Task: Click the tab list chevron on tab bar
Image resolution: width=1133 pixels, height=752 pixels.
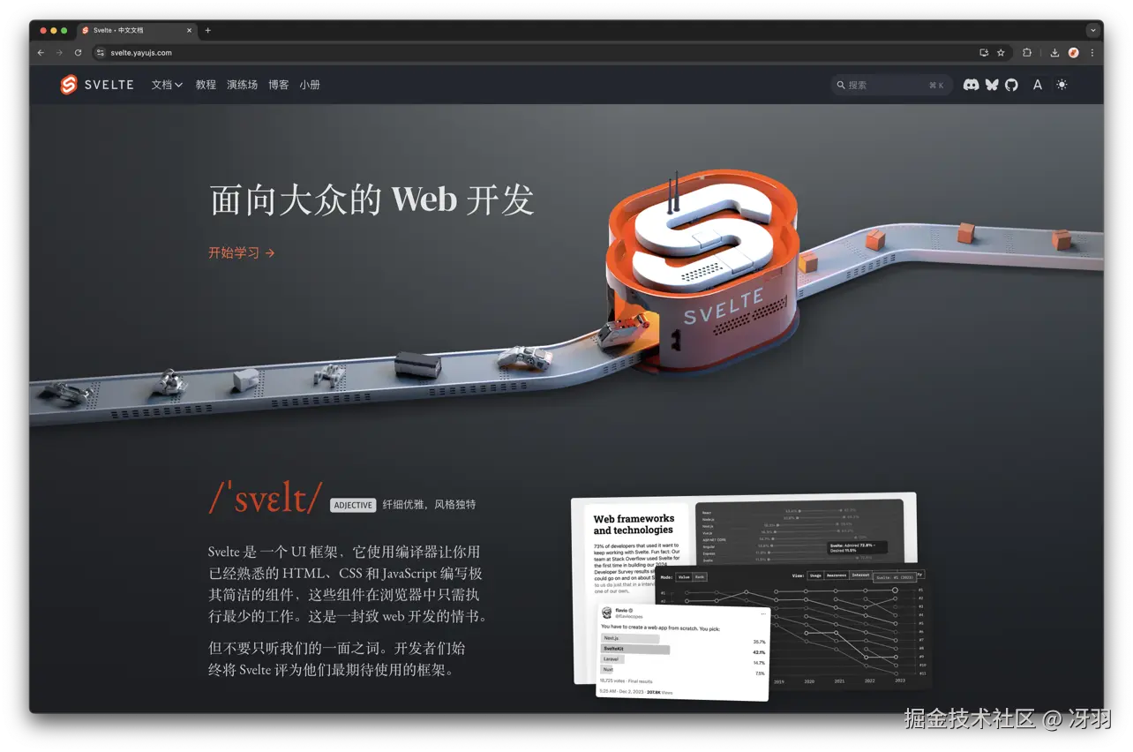Action: (x=1092, y=29)
